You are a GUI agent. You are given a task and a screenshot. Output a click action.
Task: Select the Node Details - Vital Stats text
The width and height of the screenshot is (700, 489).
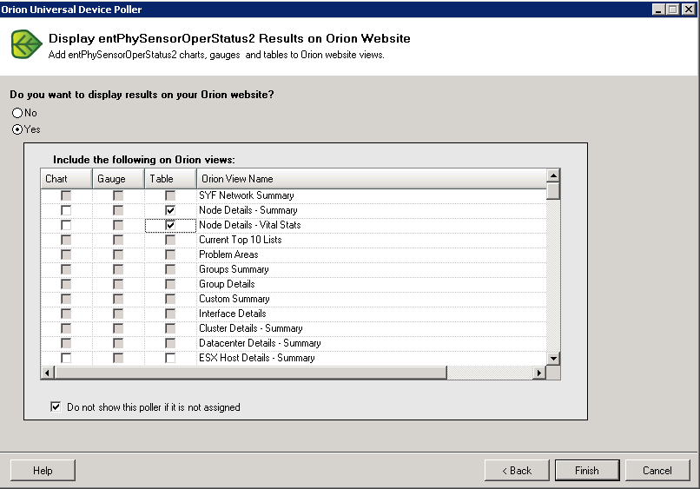pyautogui.click(x=250, y=225)
